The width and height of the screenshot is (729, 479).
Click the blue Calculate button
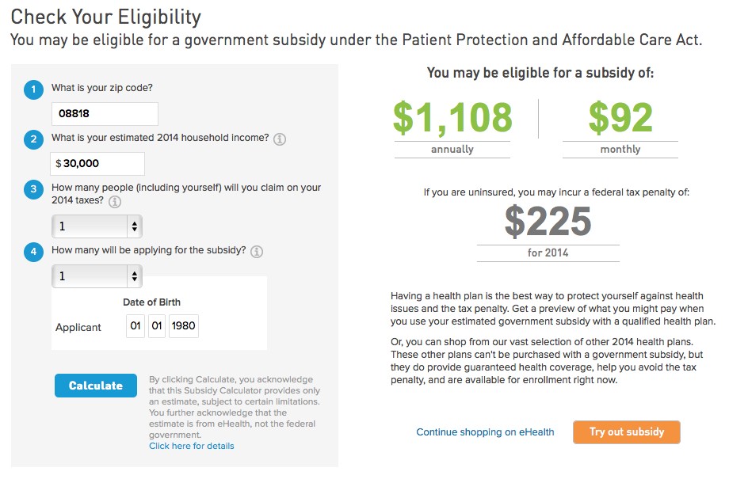[x=96, y=386]
